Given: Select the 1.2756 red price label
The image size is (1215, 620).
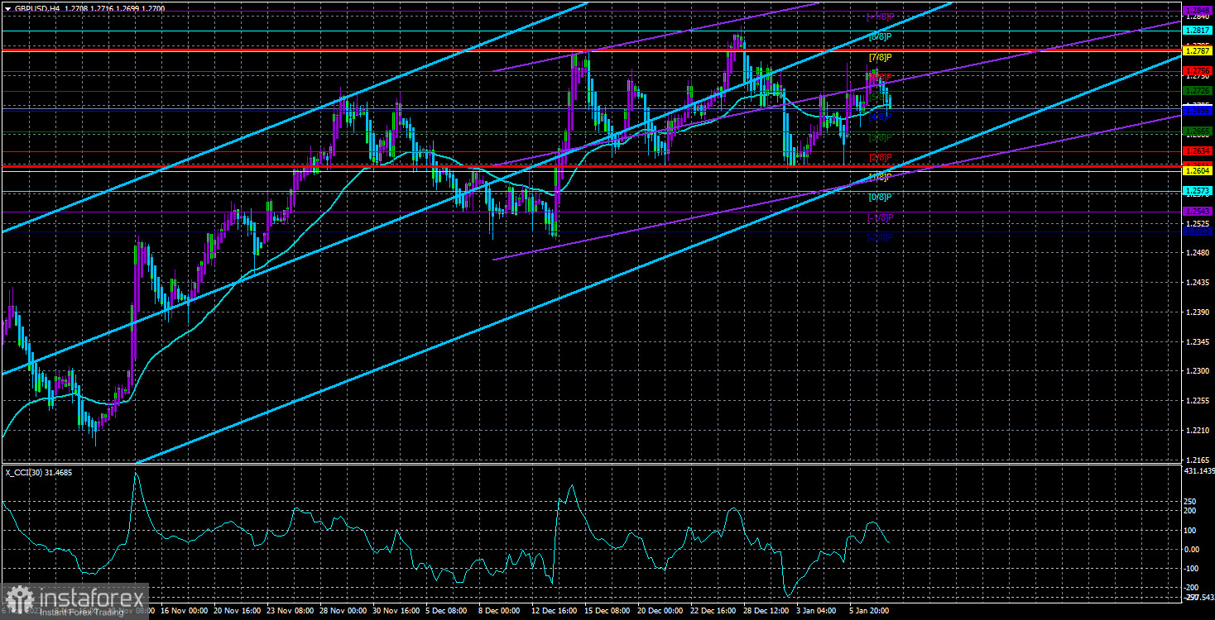Looking at the screenshot, I should coord(1198,71).
